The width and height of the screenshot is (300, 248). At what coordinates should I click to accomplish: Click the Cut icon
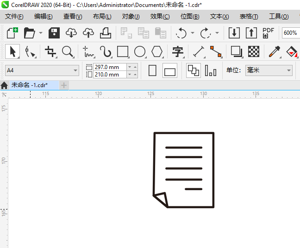[126, 33]
